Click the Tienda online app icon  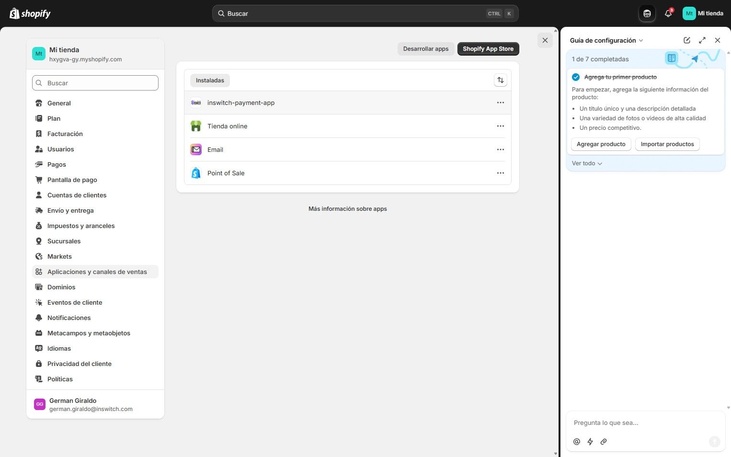point(196,126)
